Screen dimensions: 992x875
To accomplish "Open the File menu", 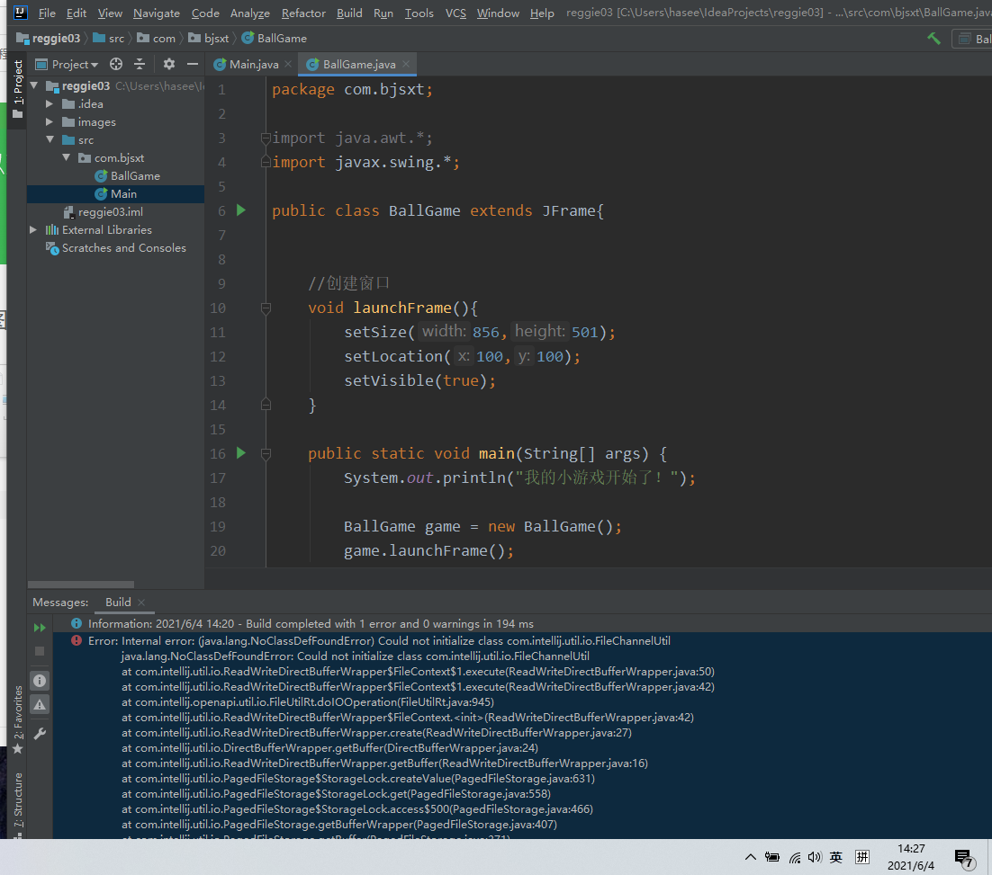I will [x=47, y=13].
